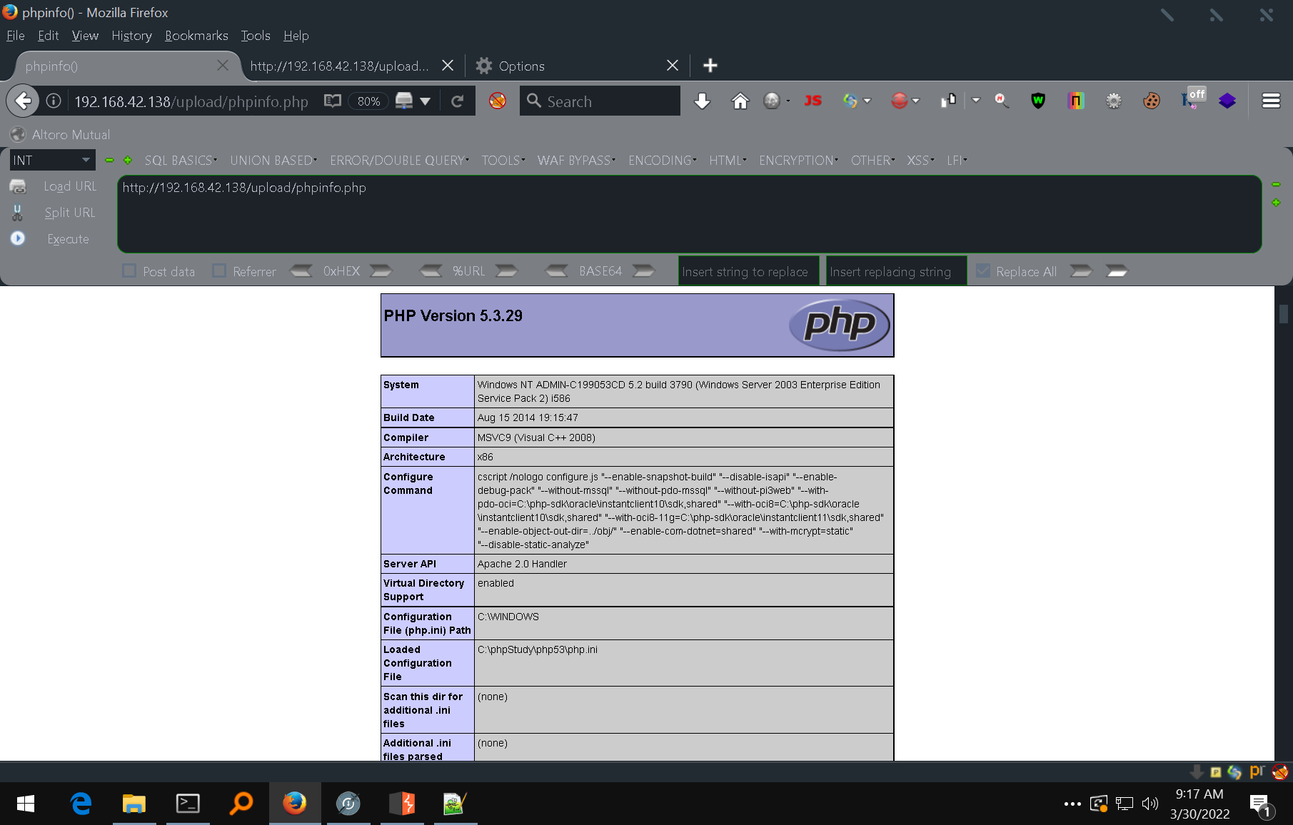
Task: Open the INT type dropdown
Action: [x=52, y=161]
